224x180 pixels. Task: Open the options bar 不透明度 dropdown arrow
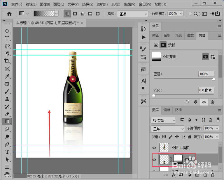(x=181, y=14)
